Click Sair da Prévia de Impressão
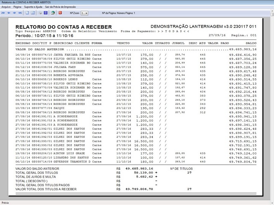Screen dimensions: 274x205 point(61,7)
